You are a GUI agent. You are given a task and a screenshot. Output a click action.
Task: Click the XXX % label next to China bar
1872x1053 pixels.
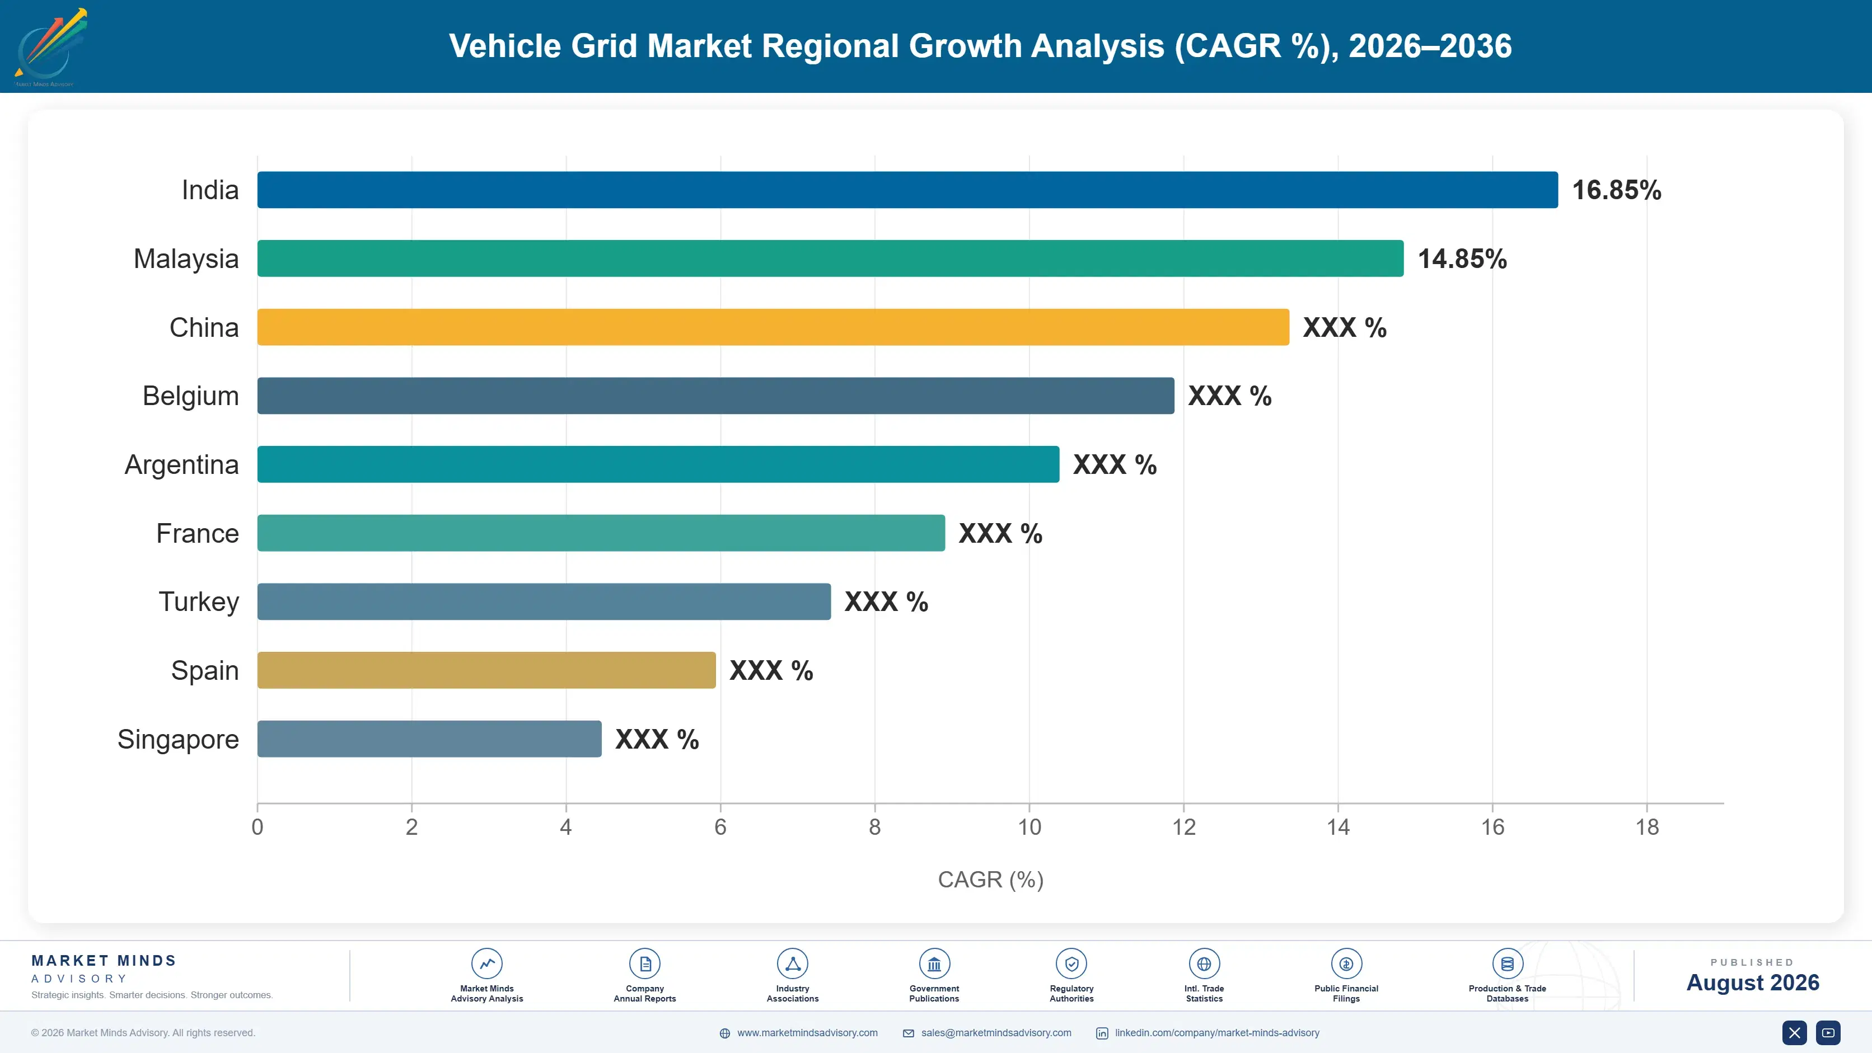pos(1345,327)
